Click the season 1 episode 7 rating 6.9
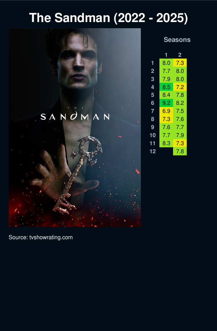 click(x=166, y=111)
